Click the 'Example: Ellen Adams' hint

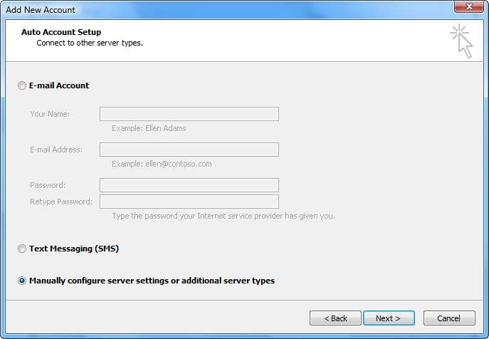[149, 128]
